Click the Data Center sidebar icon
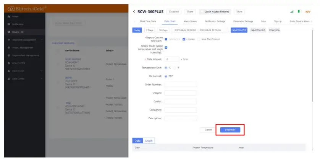320x159 pixels. point(9,79)
